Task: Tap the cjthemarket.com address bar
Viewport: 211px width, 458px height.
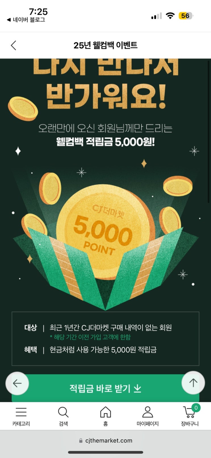Action: [x=105, y=440]
